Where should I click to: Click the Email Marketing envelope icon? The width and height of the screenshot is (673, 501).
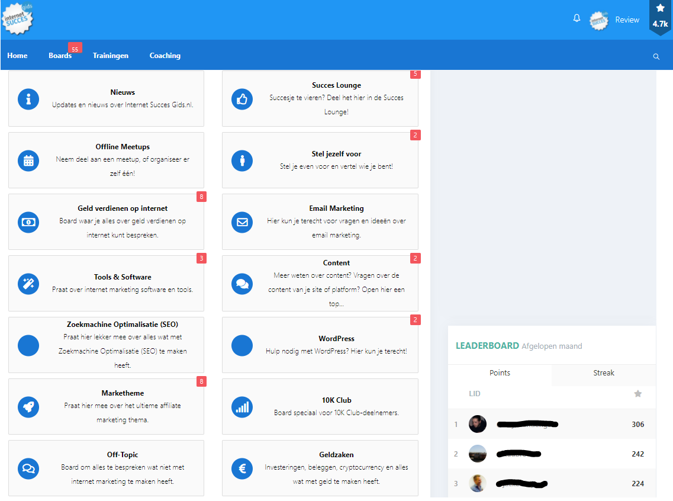coord(241,222)
